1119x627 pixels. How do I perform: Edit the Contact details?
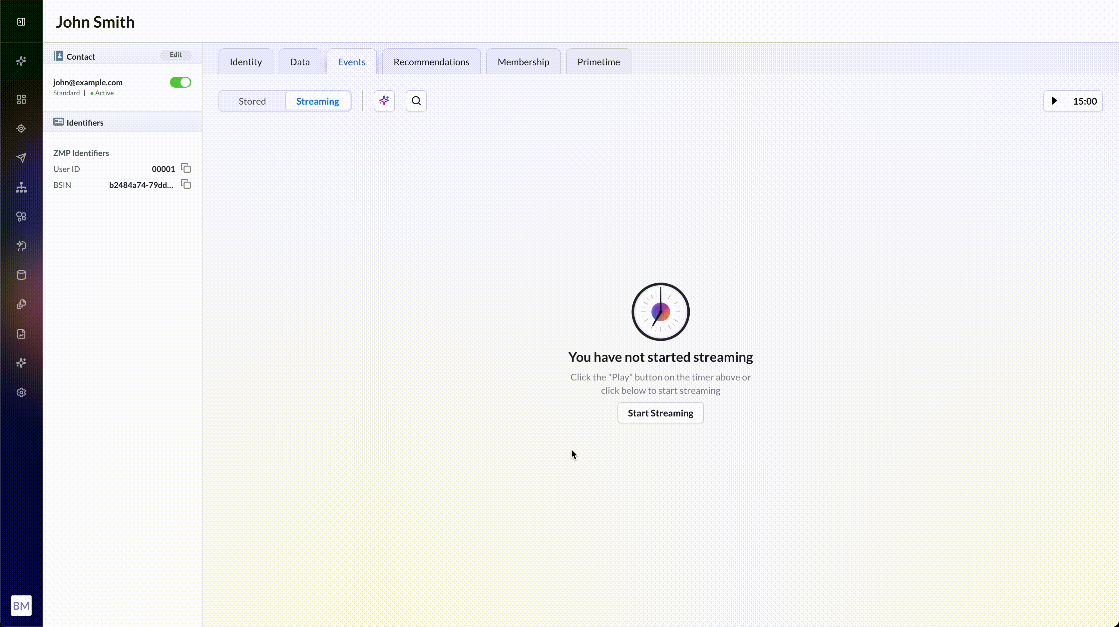[x=175, y=54]
